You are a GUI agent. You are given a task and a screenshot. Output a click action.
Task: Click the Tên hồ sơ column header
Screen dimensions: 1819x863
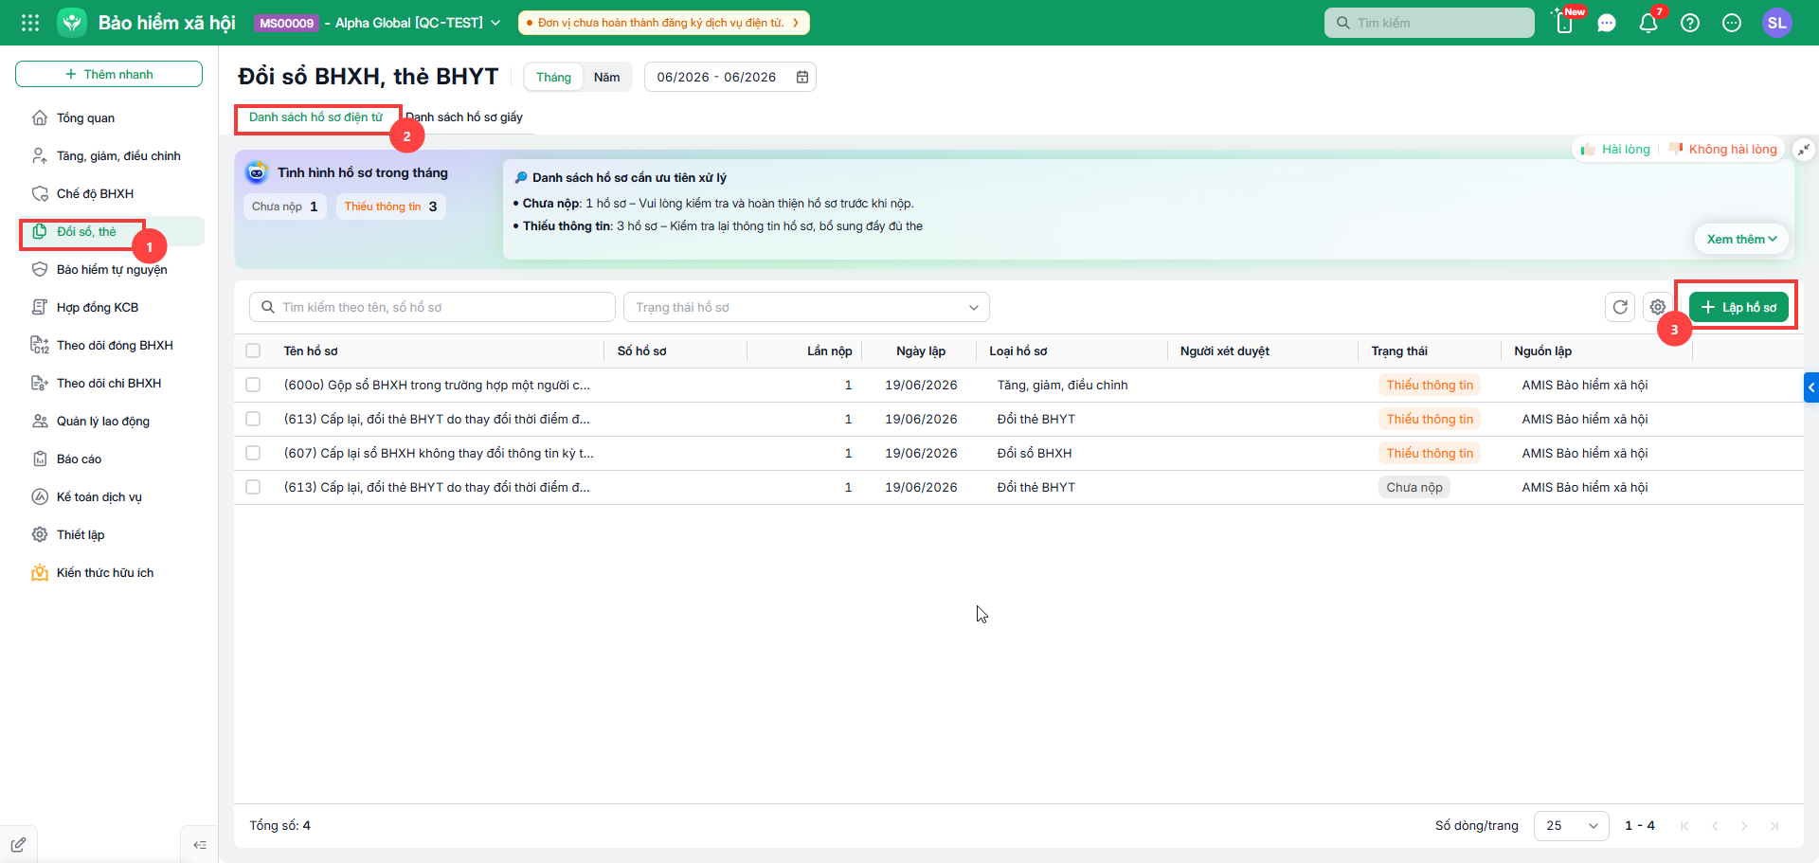[x=311, y=351]
